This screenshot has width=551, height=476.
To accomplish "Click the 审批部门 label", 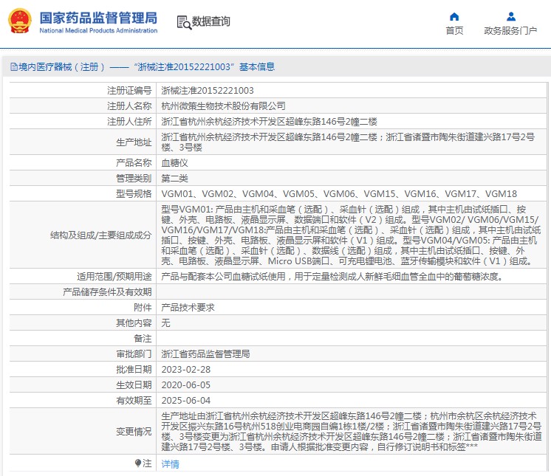I will (x=134, y=353).
